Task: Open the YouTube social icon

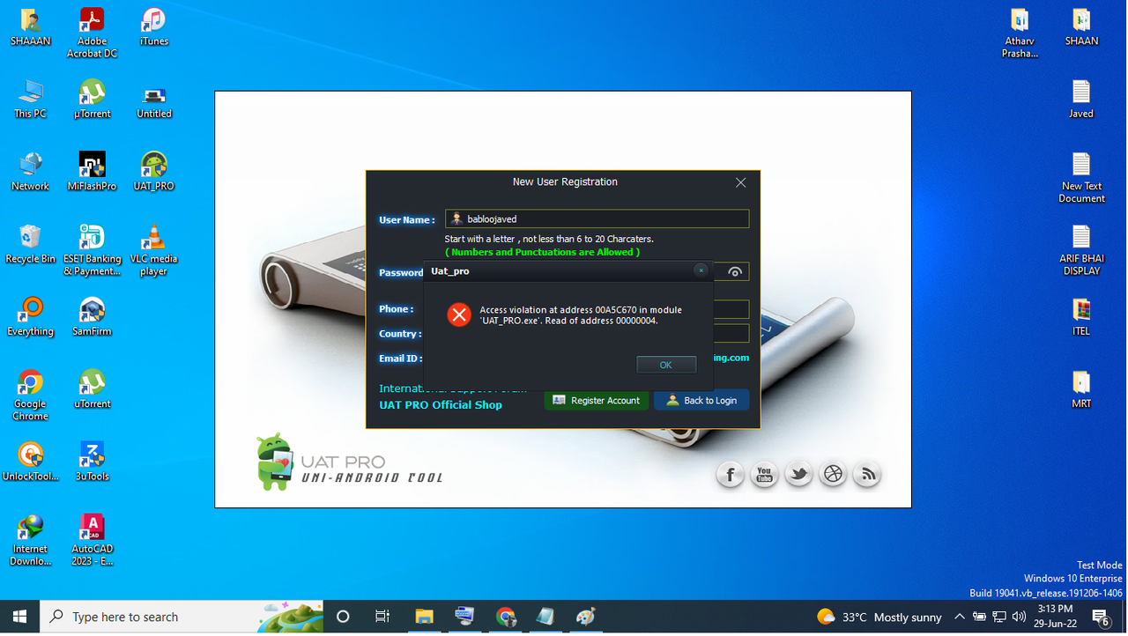Action: [x=764, y=475]
